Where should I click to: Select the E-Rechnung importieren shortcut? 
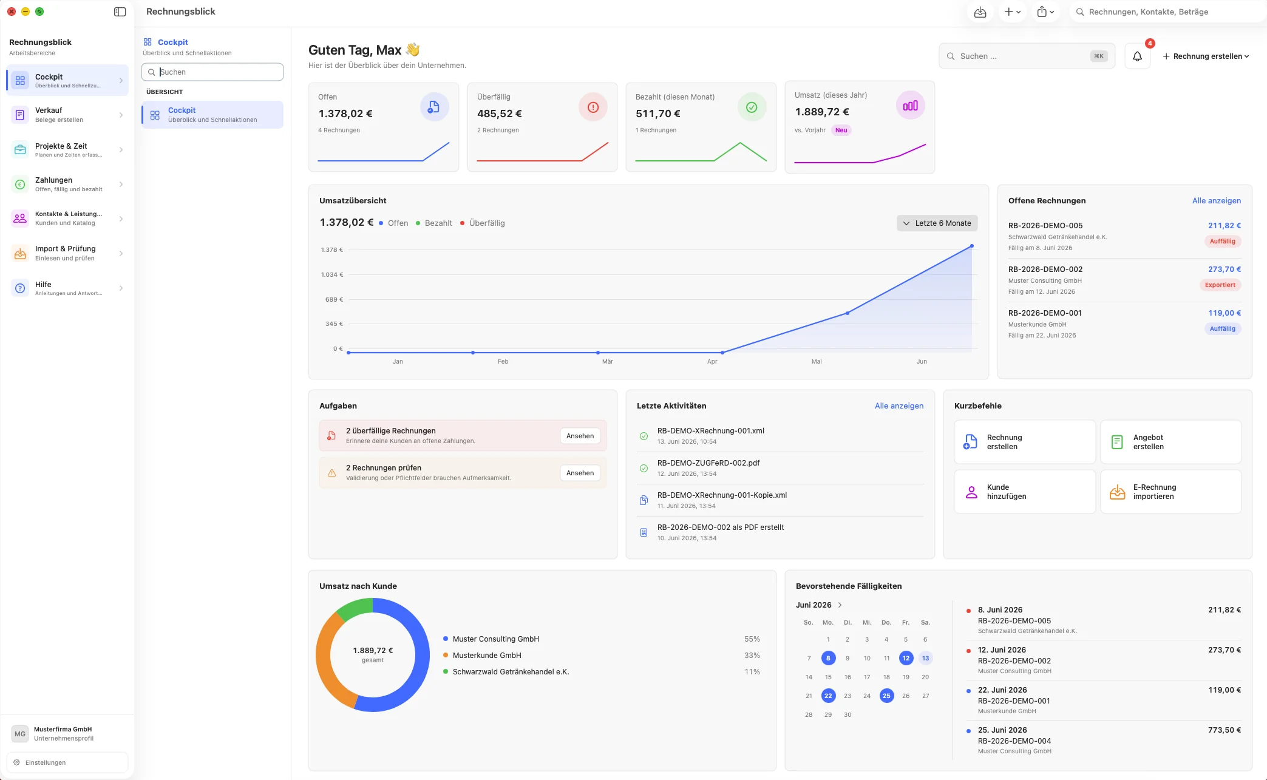(x=1170, y=492)
